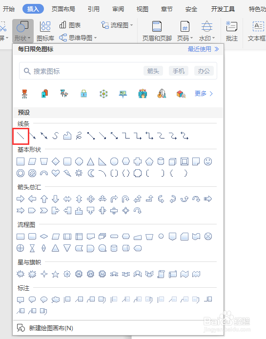Viewport: 266px width, 339px height.
Task: Open 页眉和页脚 header and footer
Action: tap(157, 31)
